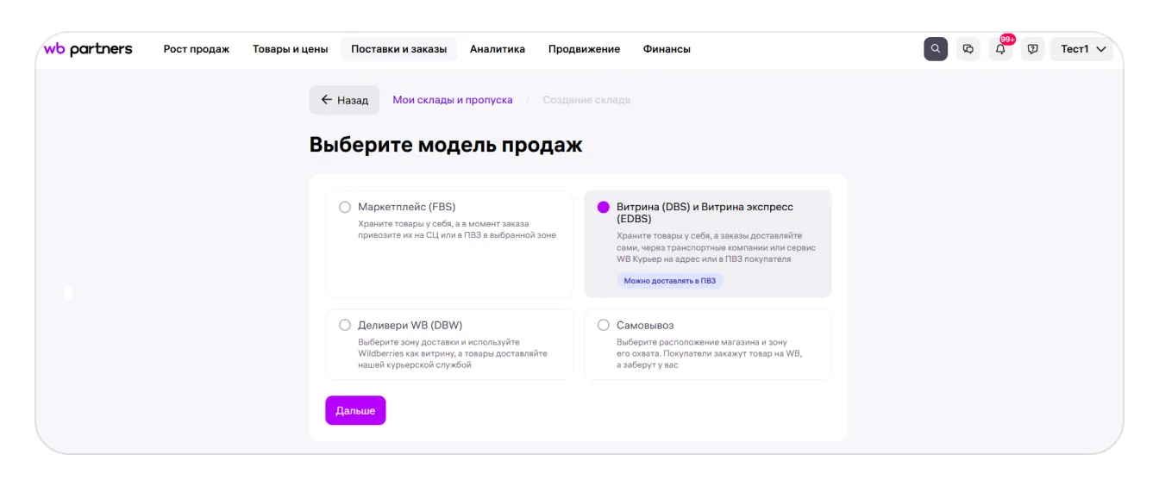This screenshot has width=1159, height=486.
Task: Click the Можно доставлять в ПВЗ badge
Action: pos(670,281)
